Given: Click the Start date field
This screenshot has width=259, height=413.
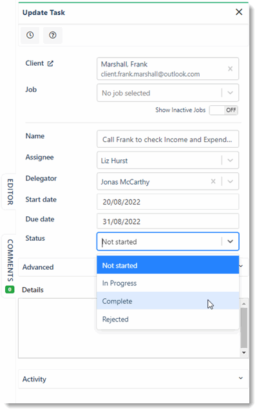Looking at the screenshot, I should coord(168,202).
